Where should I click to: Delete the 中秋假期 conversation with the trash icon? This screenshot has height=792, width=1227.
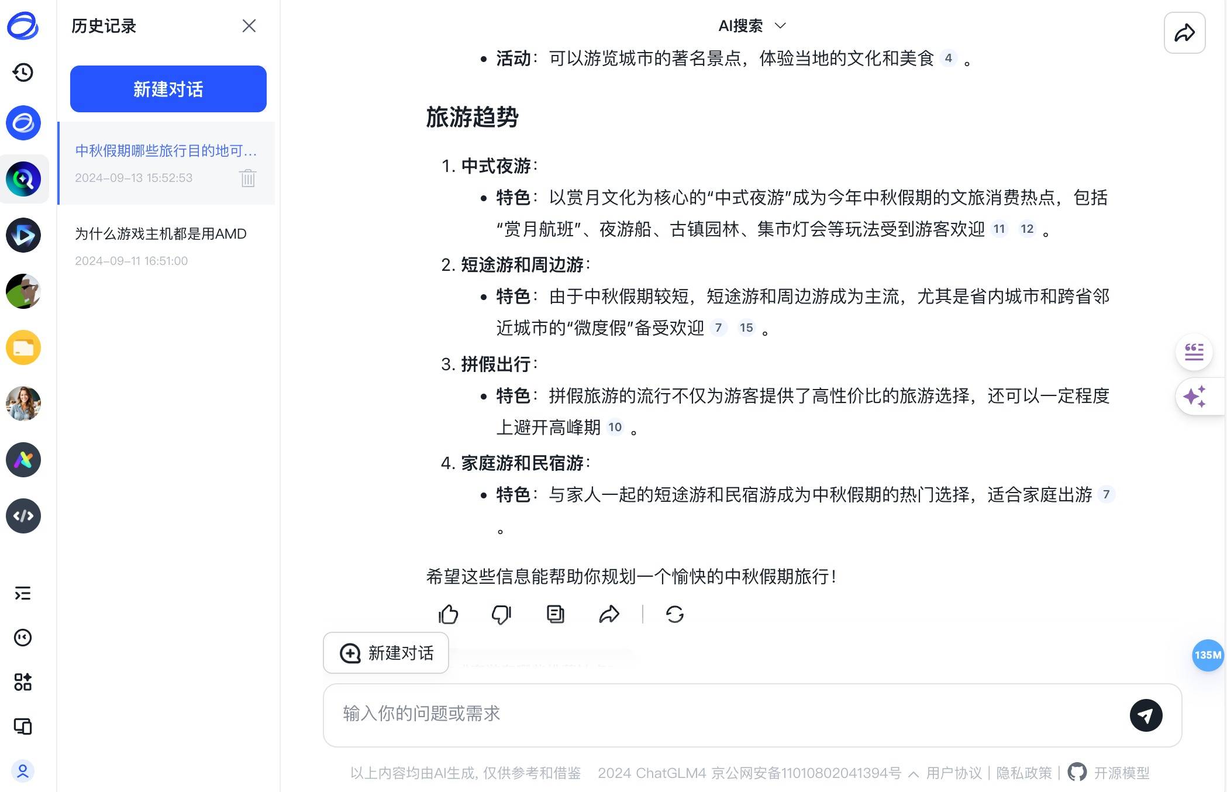tap(248, 178)
